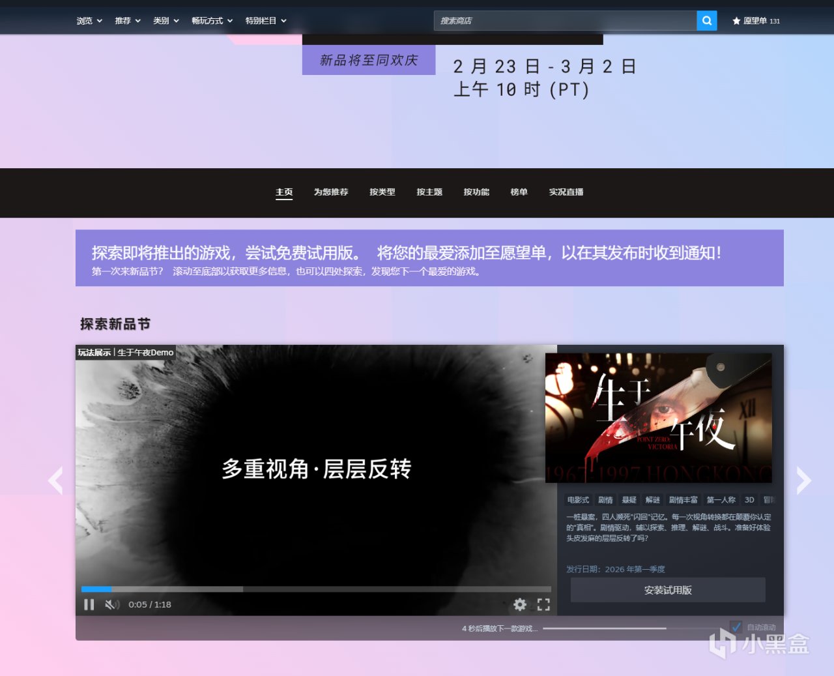Screen dimensions: 834x676
Task: Click the 4 秒后播放下一款游戏 countdown text
Action: (500, 628)
